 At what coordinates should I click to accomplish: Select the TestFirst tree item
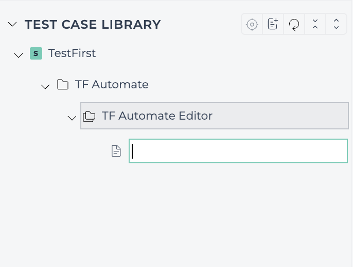click(x=72, y=53)
